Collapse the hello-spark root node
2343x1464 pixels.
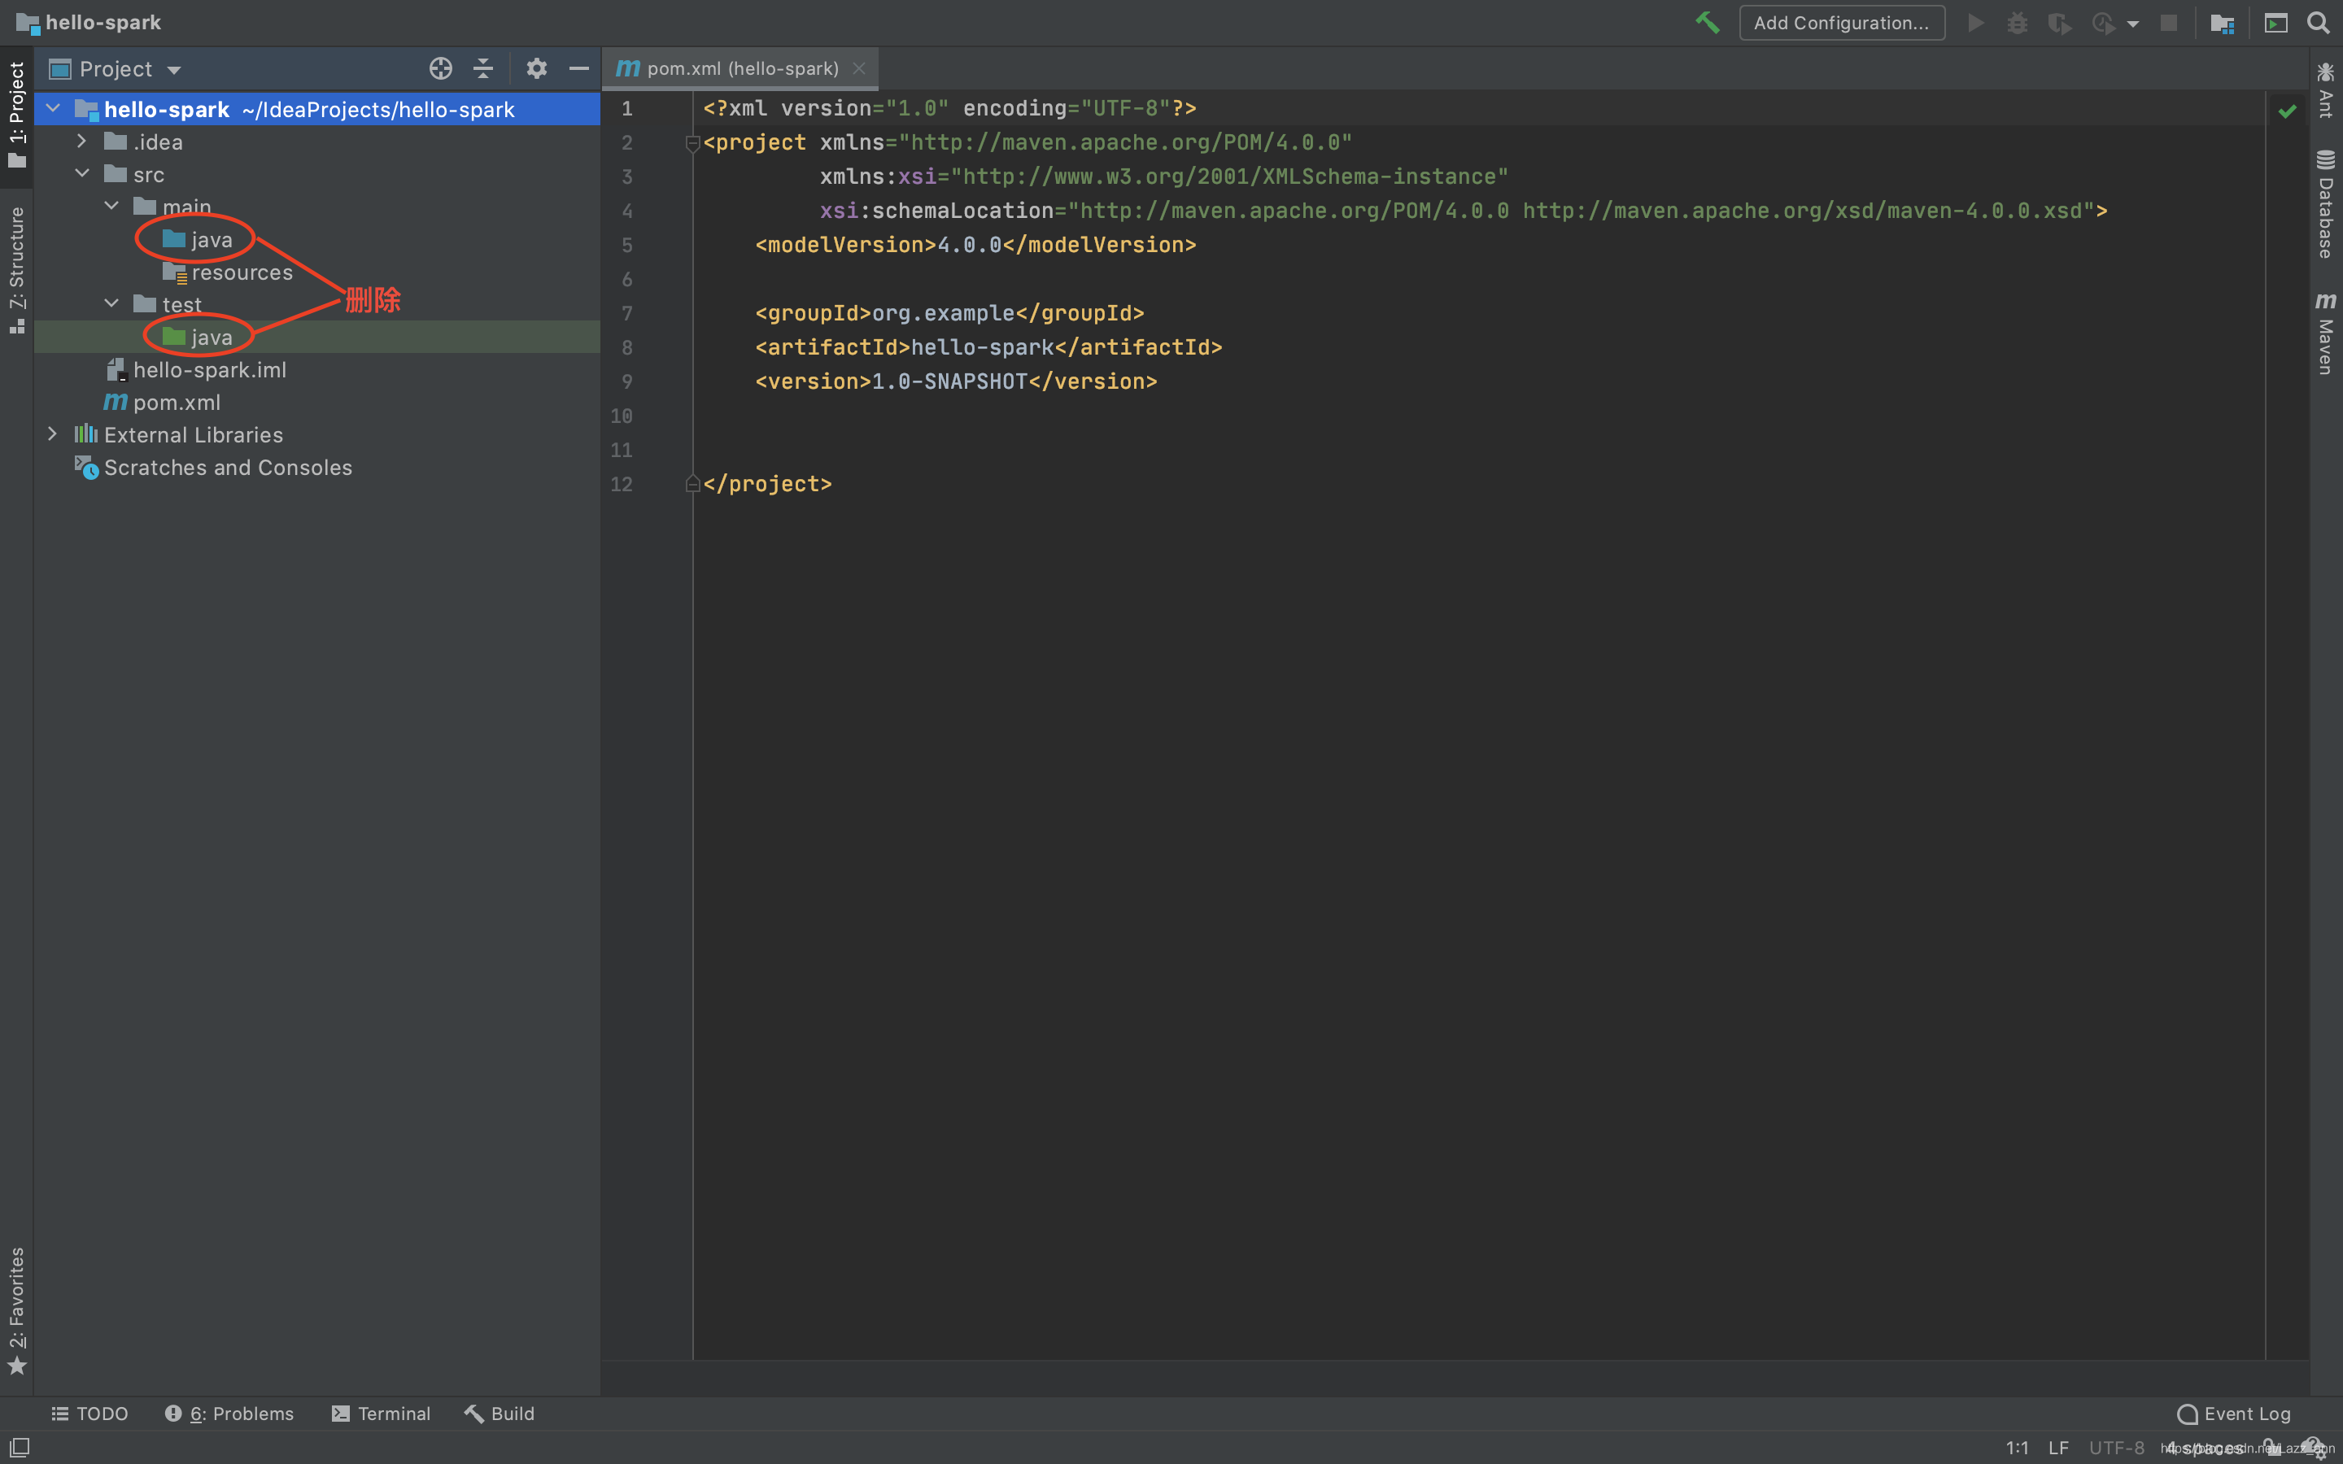pos(53,108)
